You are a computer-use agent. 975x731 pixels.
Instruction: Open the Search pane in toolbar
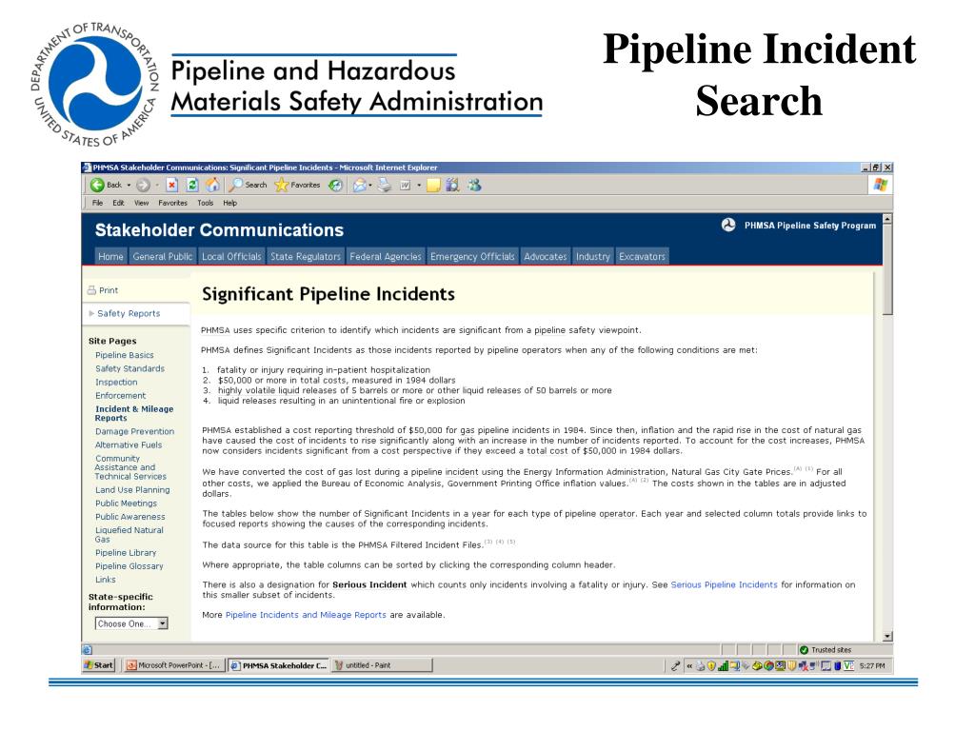point(249,186)
